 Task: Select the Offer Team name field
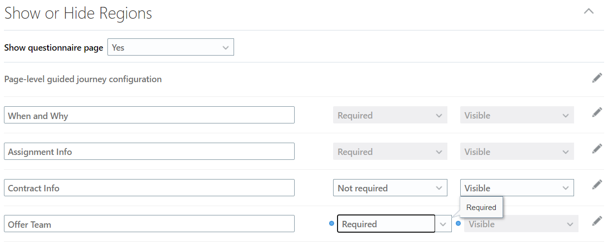coord(149,224)
